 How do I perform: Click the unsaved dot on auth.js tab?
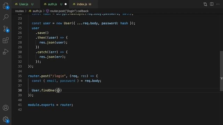tap(66, 4)
